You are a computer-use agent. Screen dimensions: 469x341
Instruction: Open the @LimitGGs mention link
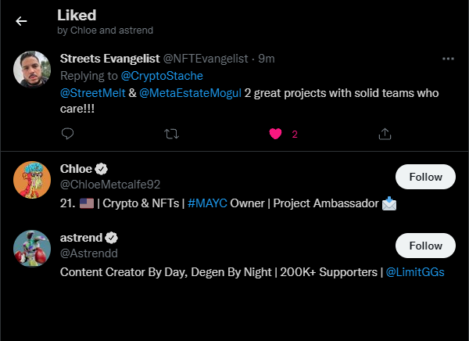(x=416, y=272)
